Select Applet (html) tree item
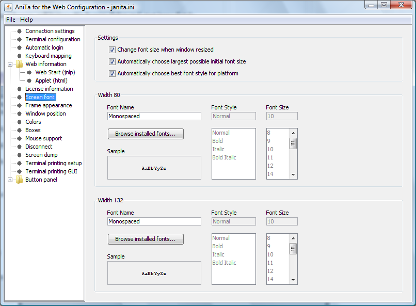This screenshot has width=416, height=306. click(51, 80)
